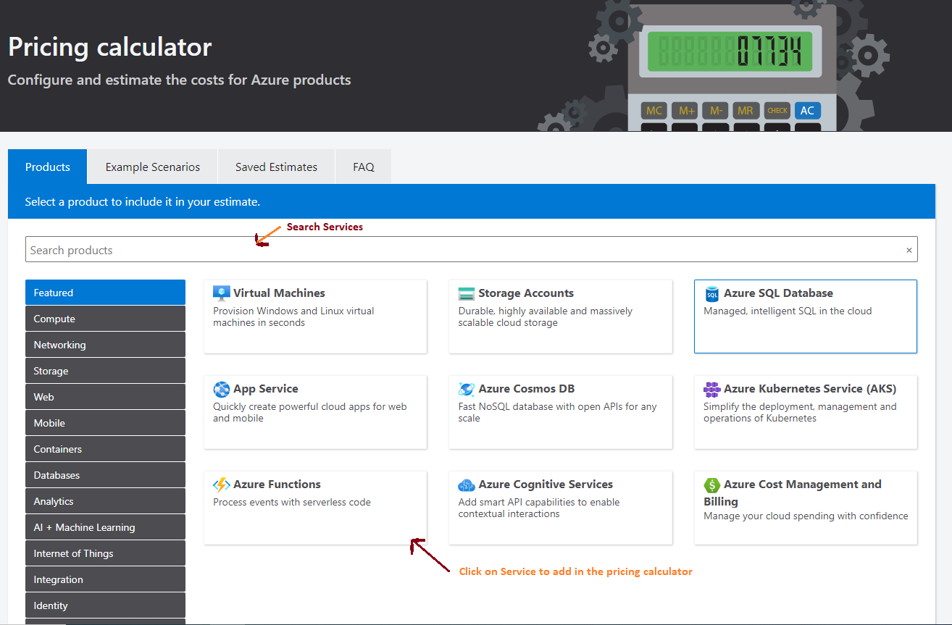Add Azure Cognitive Services product card
Image resolution: width=952 pixels, height=625 pixels.
pyautogui.click(x=561, y=508)
